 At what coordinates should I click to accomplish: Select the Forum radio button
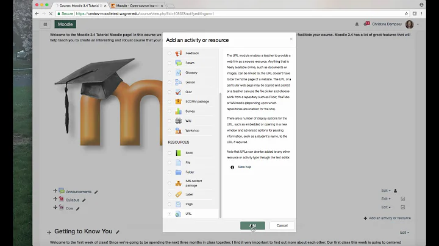point(170,63)
